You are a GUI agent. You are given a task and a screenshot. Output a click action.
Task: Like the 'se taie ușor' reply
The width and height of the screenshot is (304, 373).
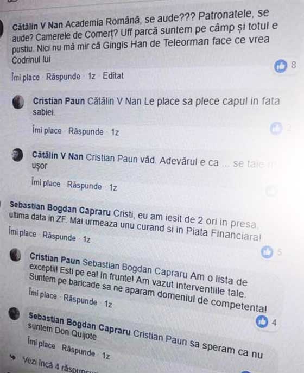point(46,183)
